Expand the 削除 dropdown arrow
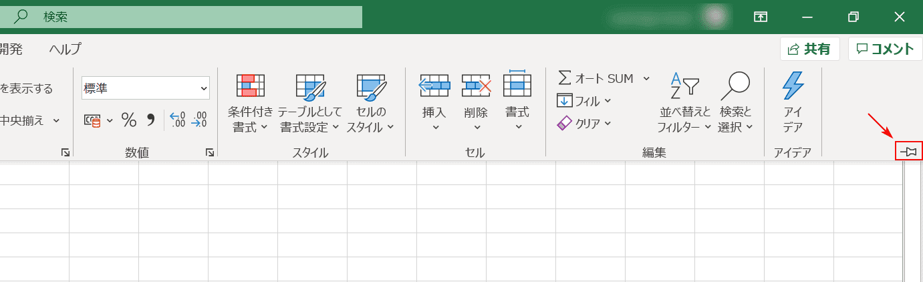Image resolution: width=923 pixels, height=282 pixels. (477, 127)
